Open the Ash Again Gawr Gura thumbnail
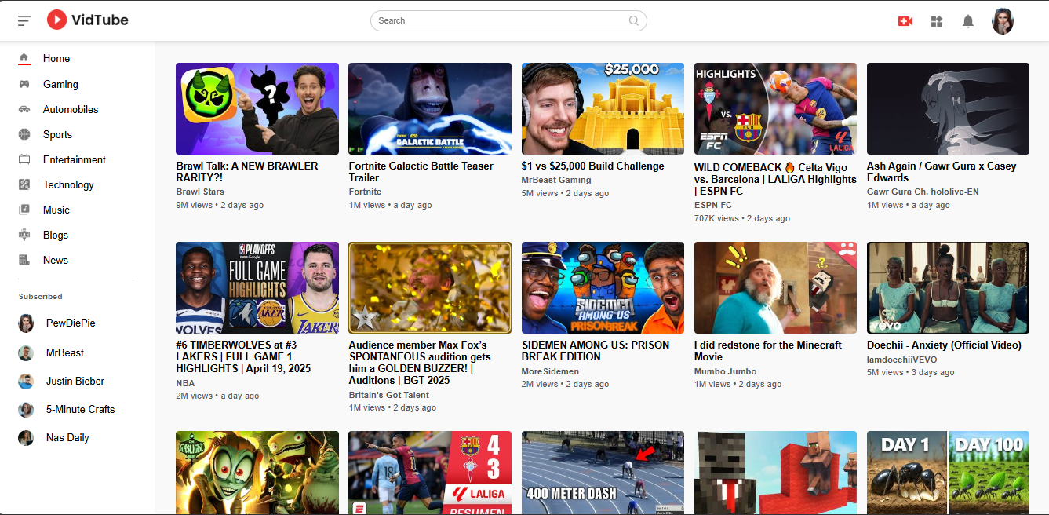The width and height of the screenshot is (1049, 515). click(x=948, y=108)
